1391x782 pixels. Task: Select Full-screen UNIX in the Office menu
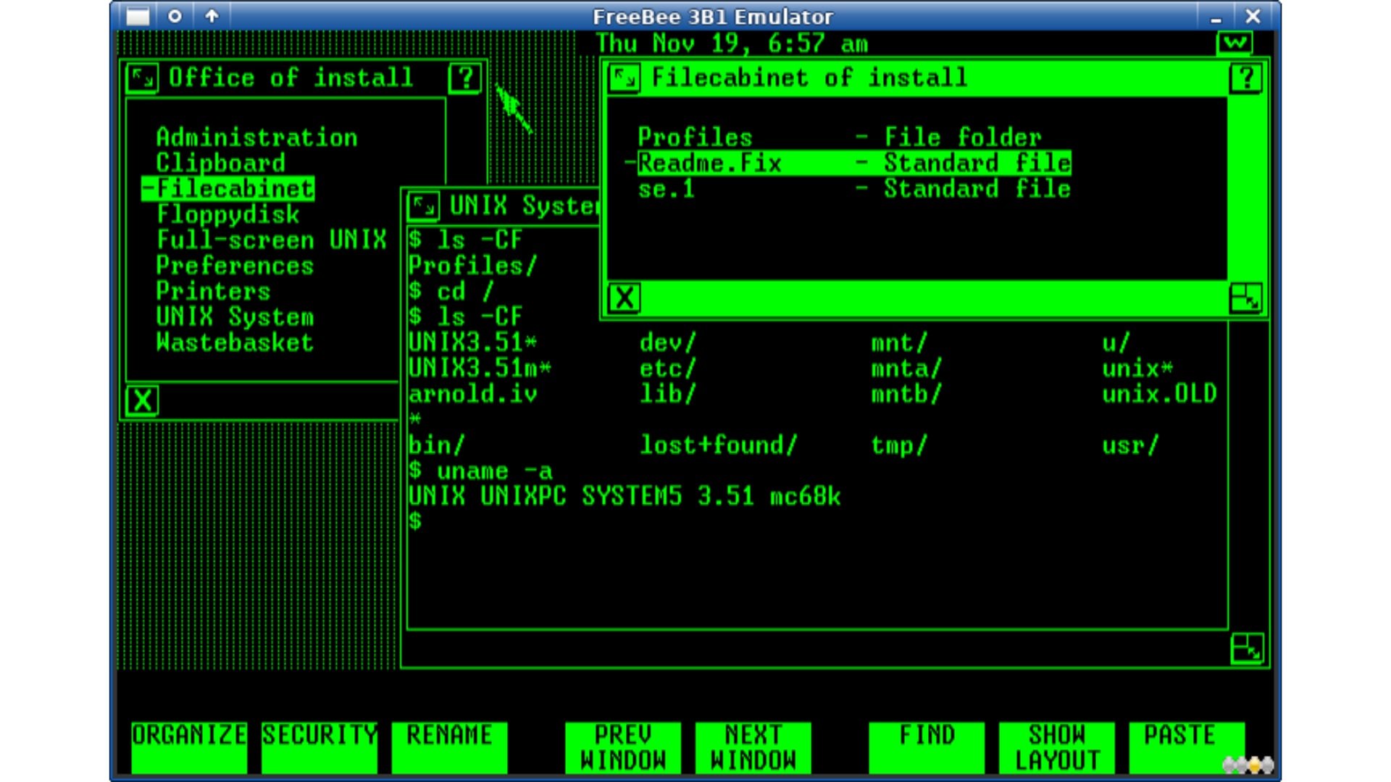pos(272,240)
